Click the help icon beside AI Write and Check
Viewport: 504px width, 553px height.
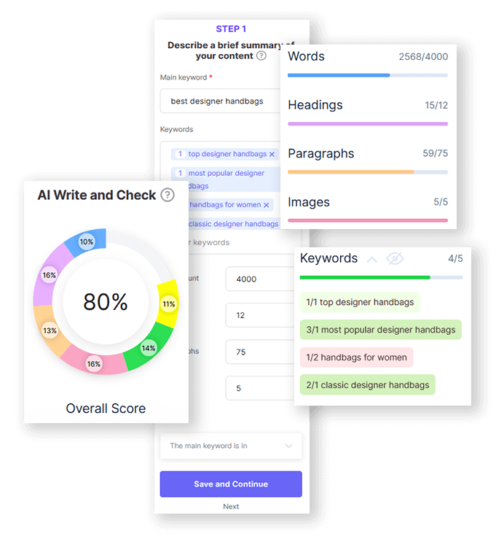point(168,195)
